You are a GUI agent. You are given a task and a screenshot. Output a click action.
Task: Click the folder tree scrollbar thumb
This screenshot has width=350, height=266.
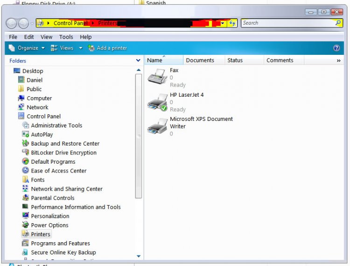point(139,136)
